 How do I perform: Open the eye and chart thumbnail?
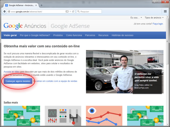[x=104, y=116]
